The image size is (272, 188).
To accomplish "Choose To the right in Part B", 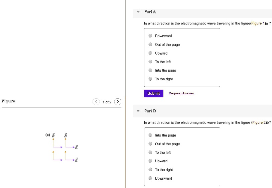I will pos(150,170).
